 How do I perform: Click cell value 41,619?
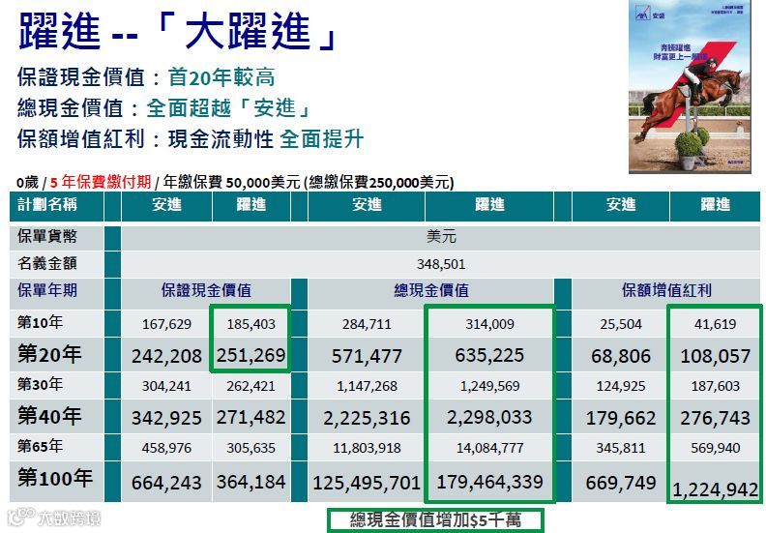715,324
